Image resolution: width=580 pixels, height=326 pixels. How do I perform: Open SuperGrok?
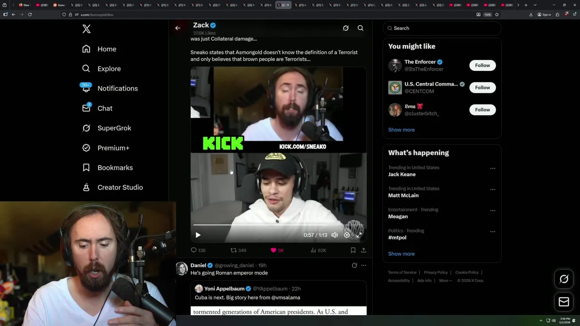pos(106,128)
